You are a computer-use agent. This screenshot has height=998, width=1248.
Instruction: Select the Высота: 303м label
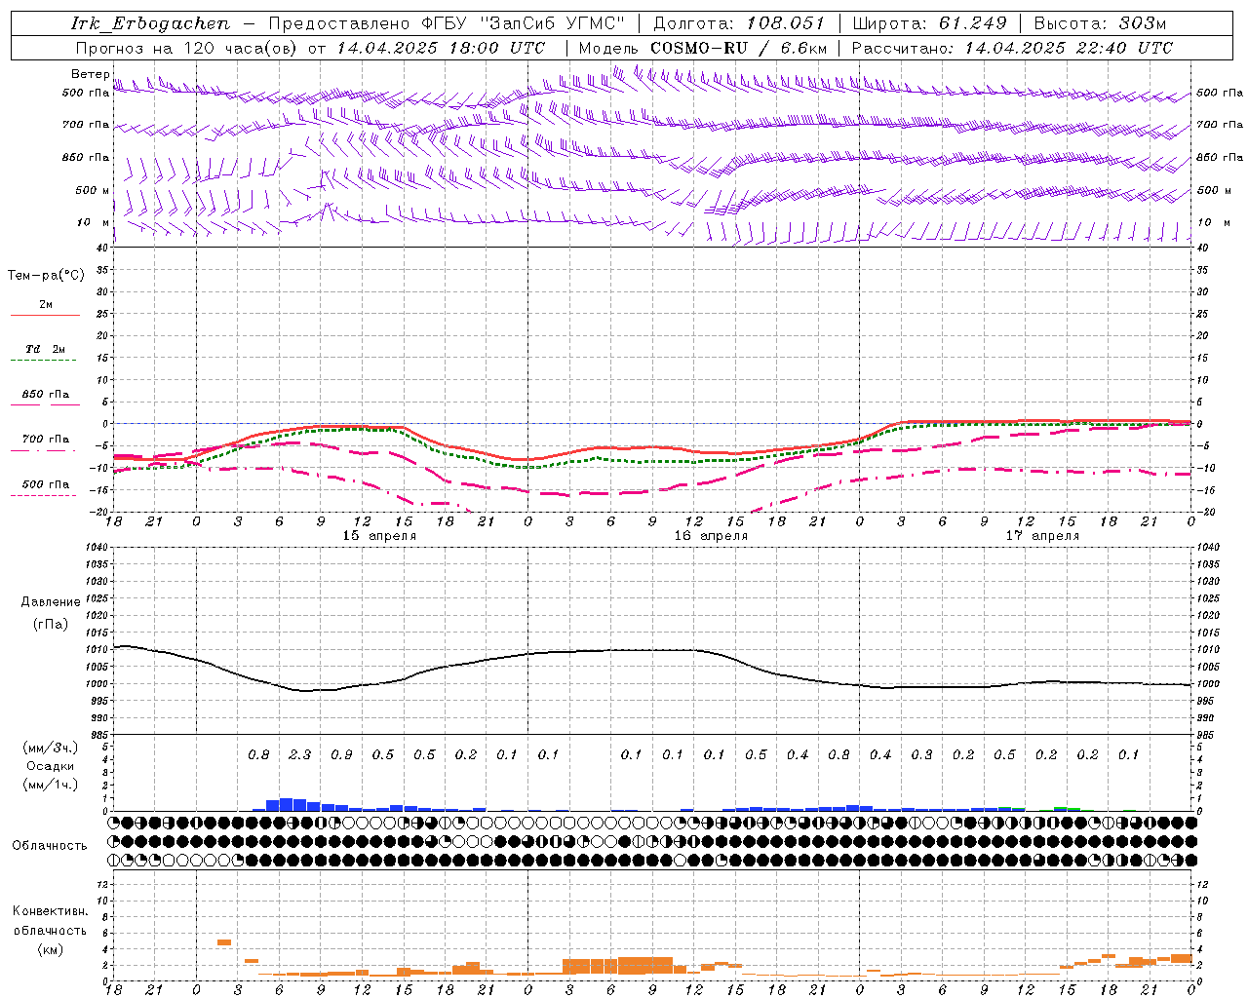pyautogui.click(x=1100, y=23)
